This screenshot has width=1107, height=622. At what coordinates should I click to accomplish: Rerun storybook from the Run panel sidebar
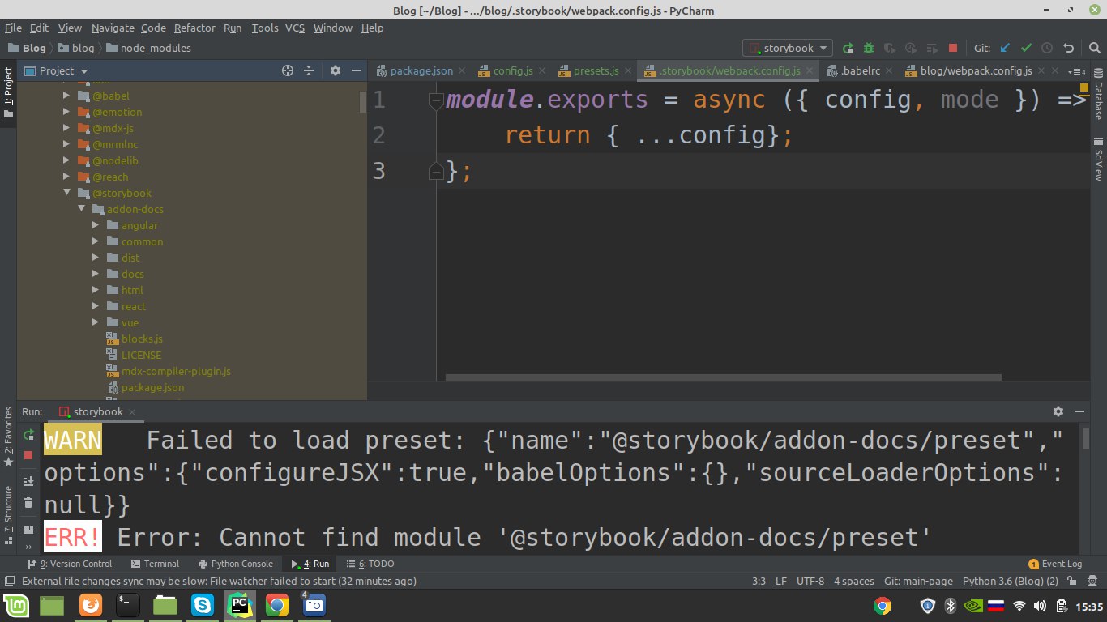[x=28, y=435]
